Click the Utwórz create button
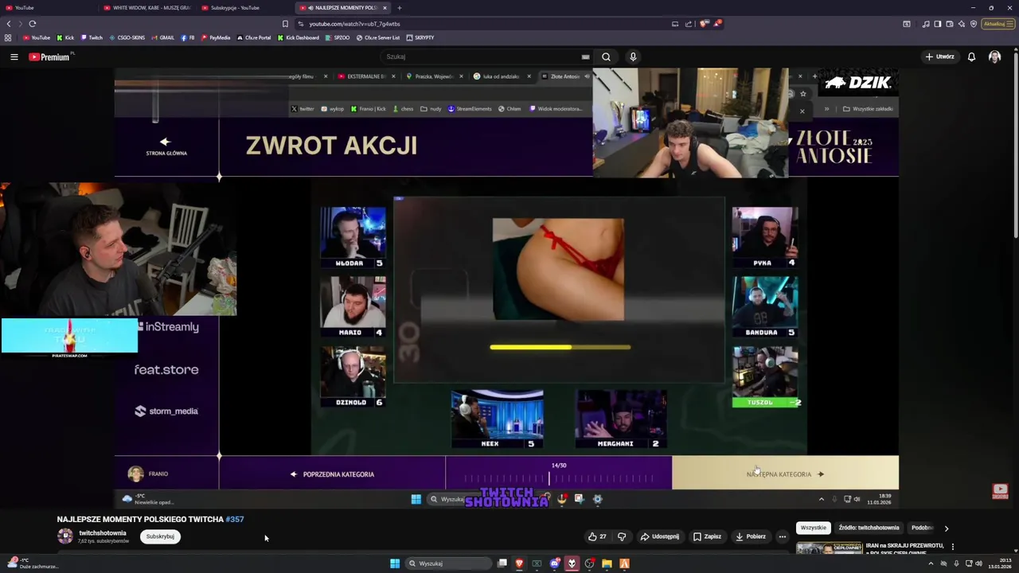 coord(939,57)
